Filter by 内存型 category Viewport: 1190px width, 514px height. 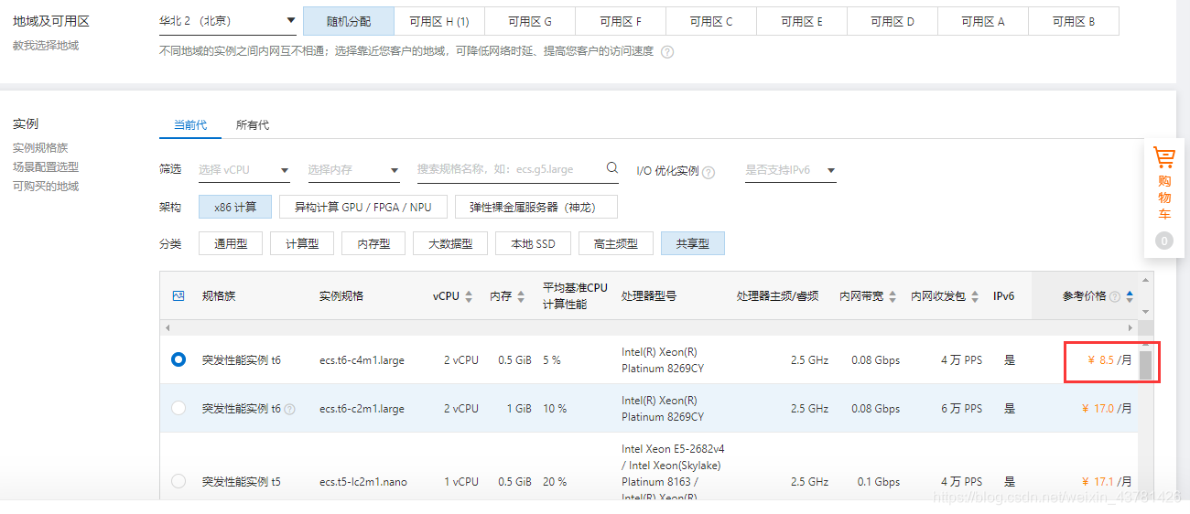tap(373, 243)
